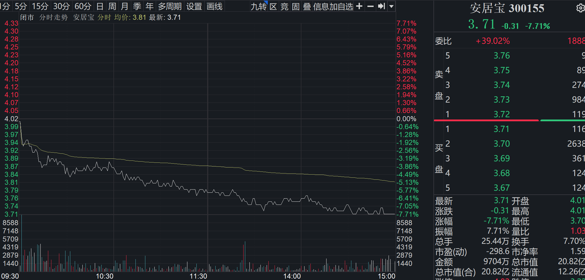Switch to the 日 daily chart tab
585x280 pixels.
[x=100, y=6]
